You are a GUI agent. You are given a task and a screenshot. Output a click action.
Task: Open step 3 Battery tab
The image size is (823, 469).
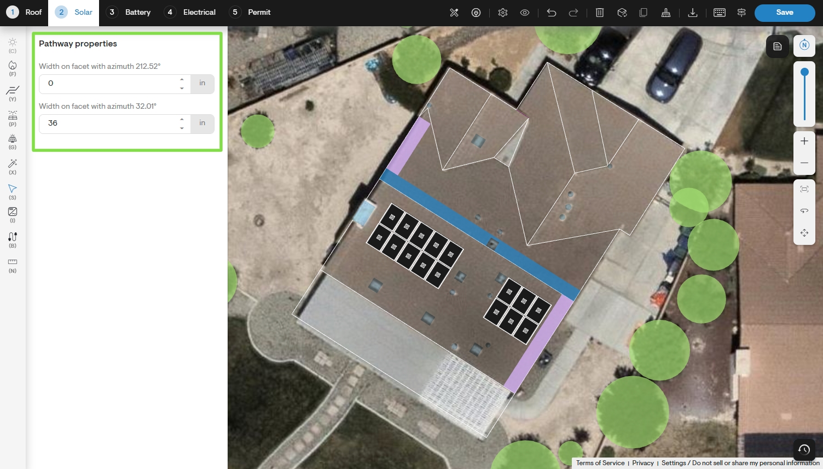(128, 12)
